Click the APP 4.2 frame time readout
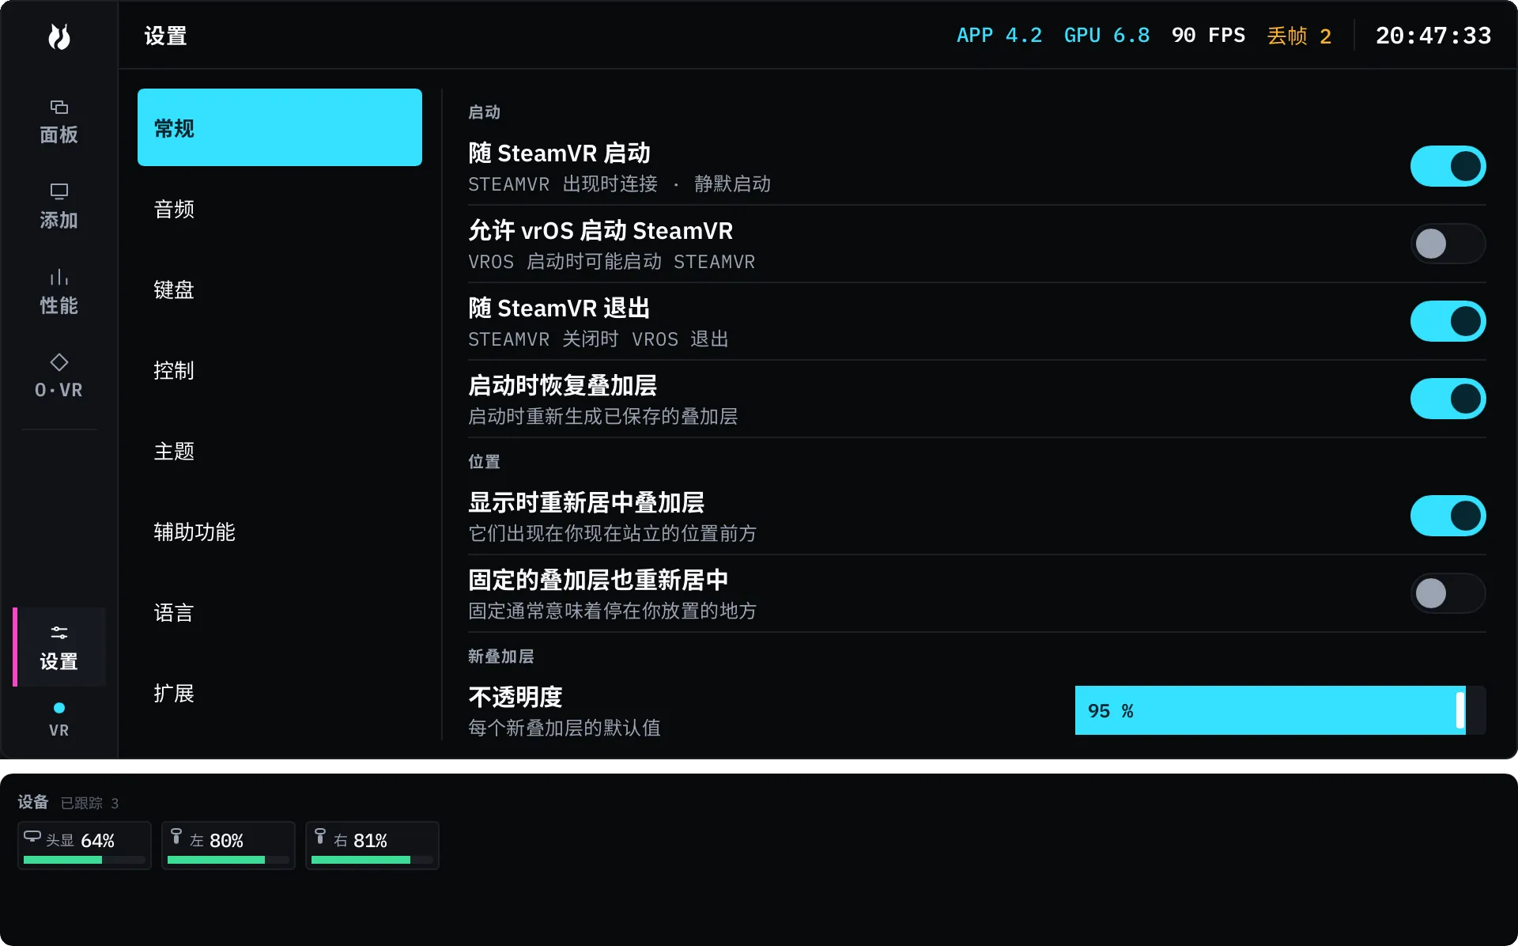 click(x=999, y=36)
